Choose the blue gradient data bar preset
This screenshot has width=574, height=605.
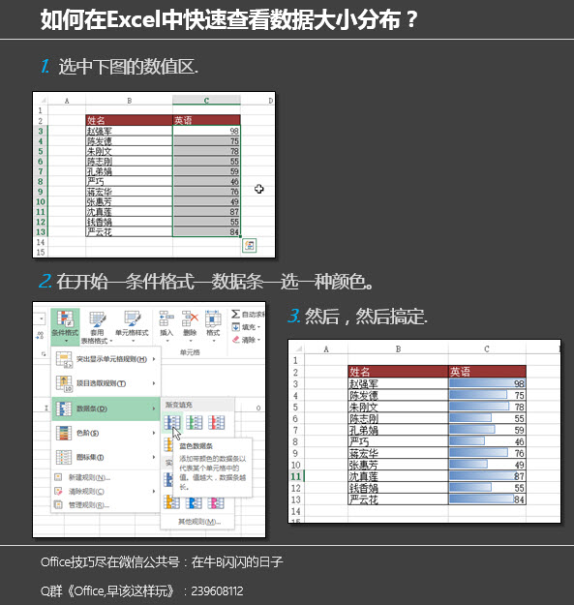point(171,422)
